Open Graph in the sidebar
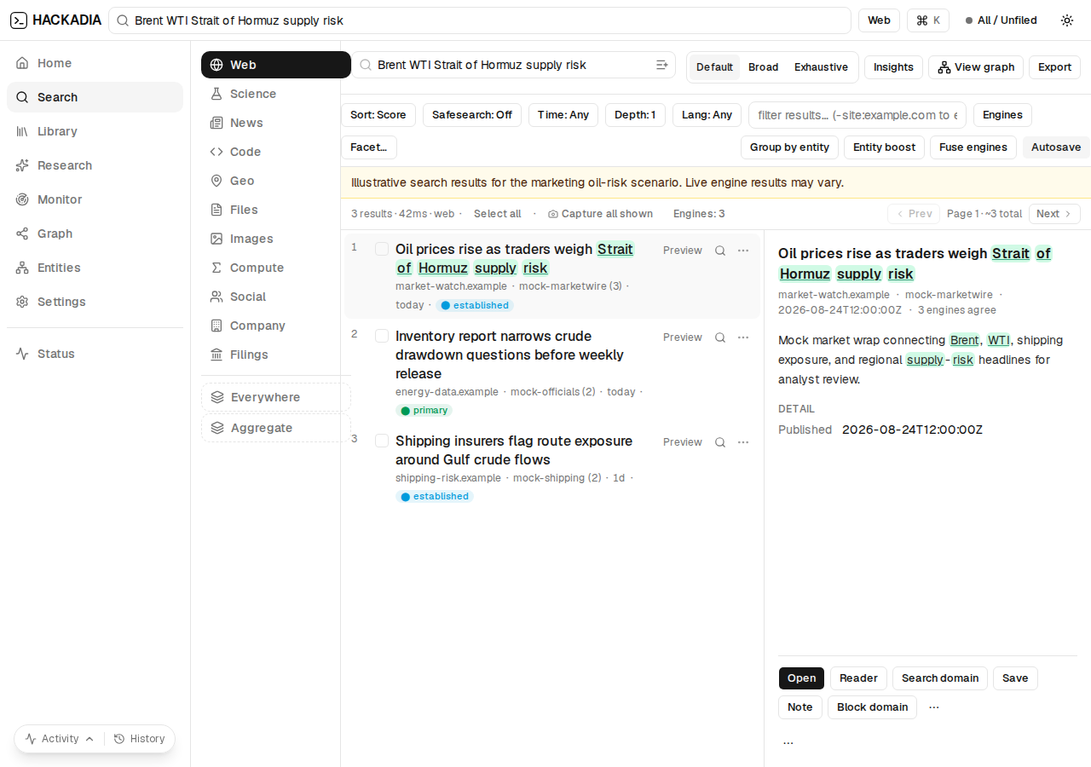The width and height of the screenshot is (1091, 767). 95,234
